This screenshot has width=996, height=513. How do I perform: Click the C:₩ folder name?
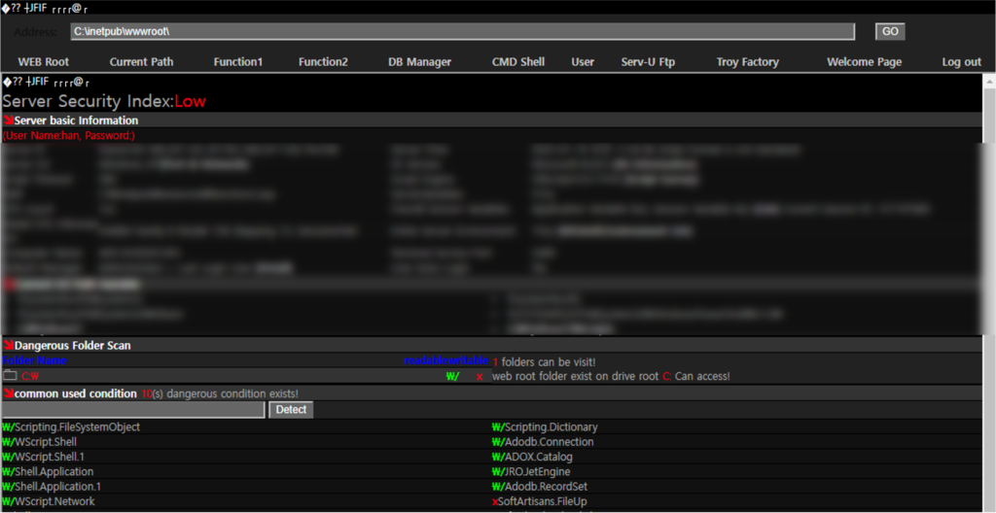(30, 377)
